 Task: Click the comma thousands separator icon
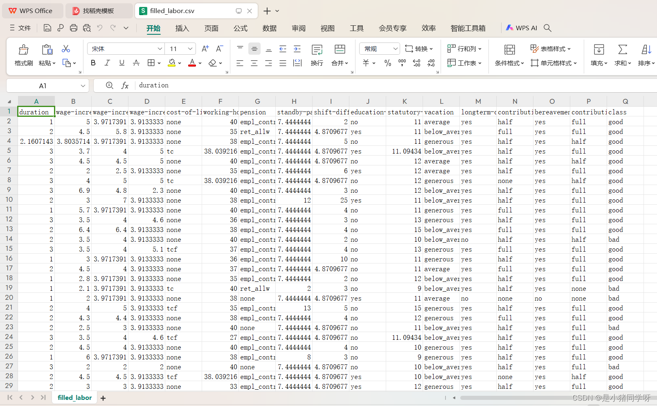pyautogui.click(x=402, y=63)
